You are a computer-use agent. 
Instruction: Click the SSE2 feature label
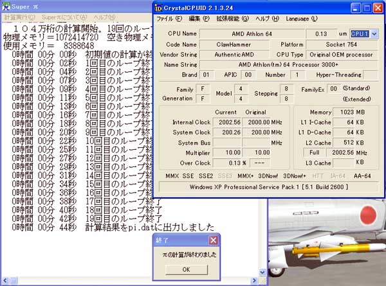(206, 176)
